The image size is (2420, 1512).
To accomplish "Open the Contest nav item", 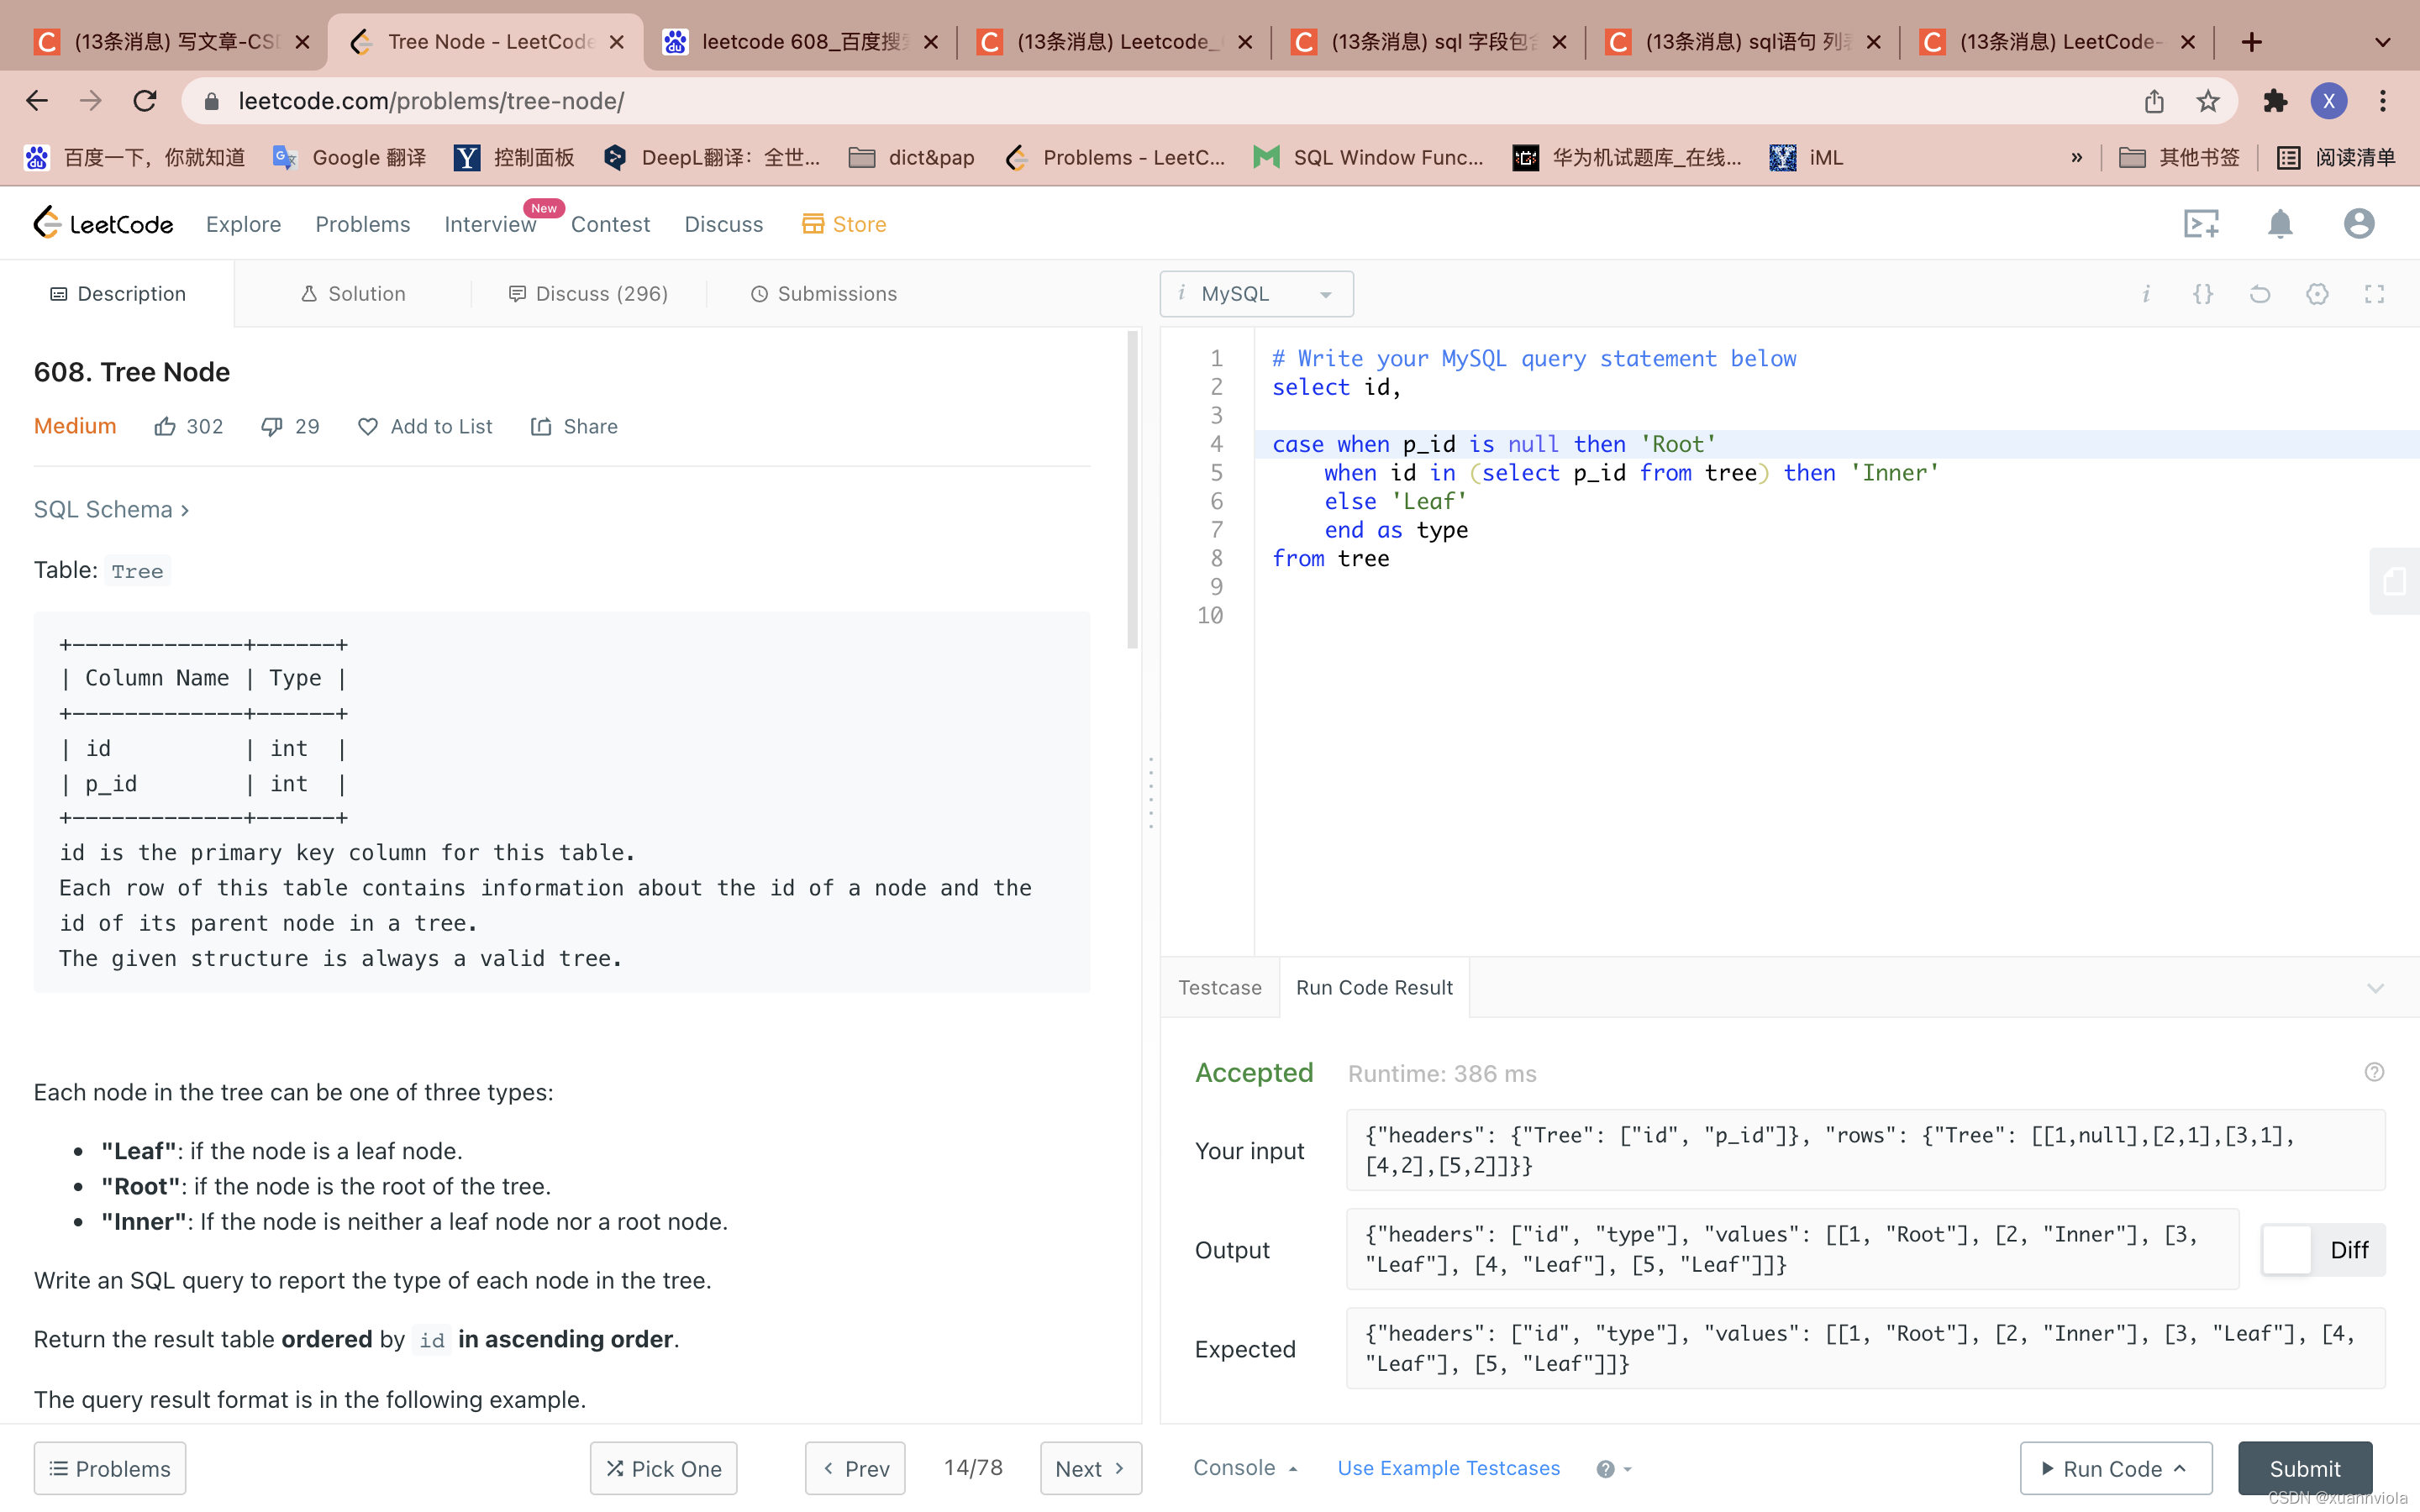I will (610, 223).
